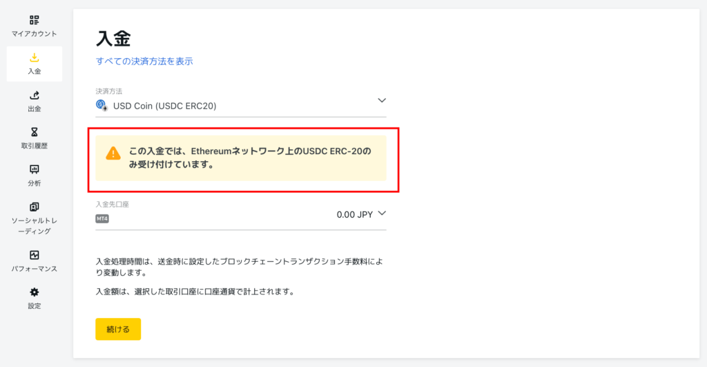Open マイアカウント icon in sidebar

35,20
